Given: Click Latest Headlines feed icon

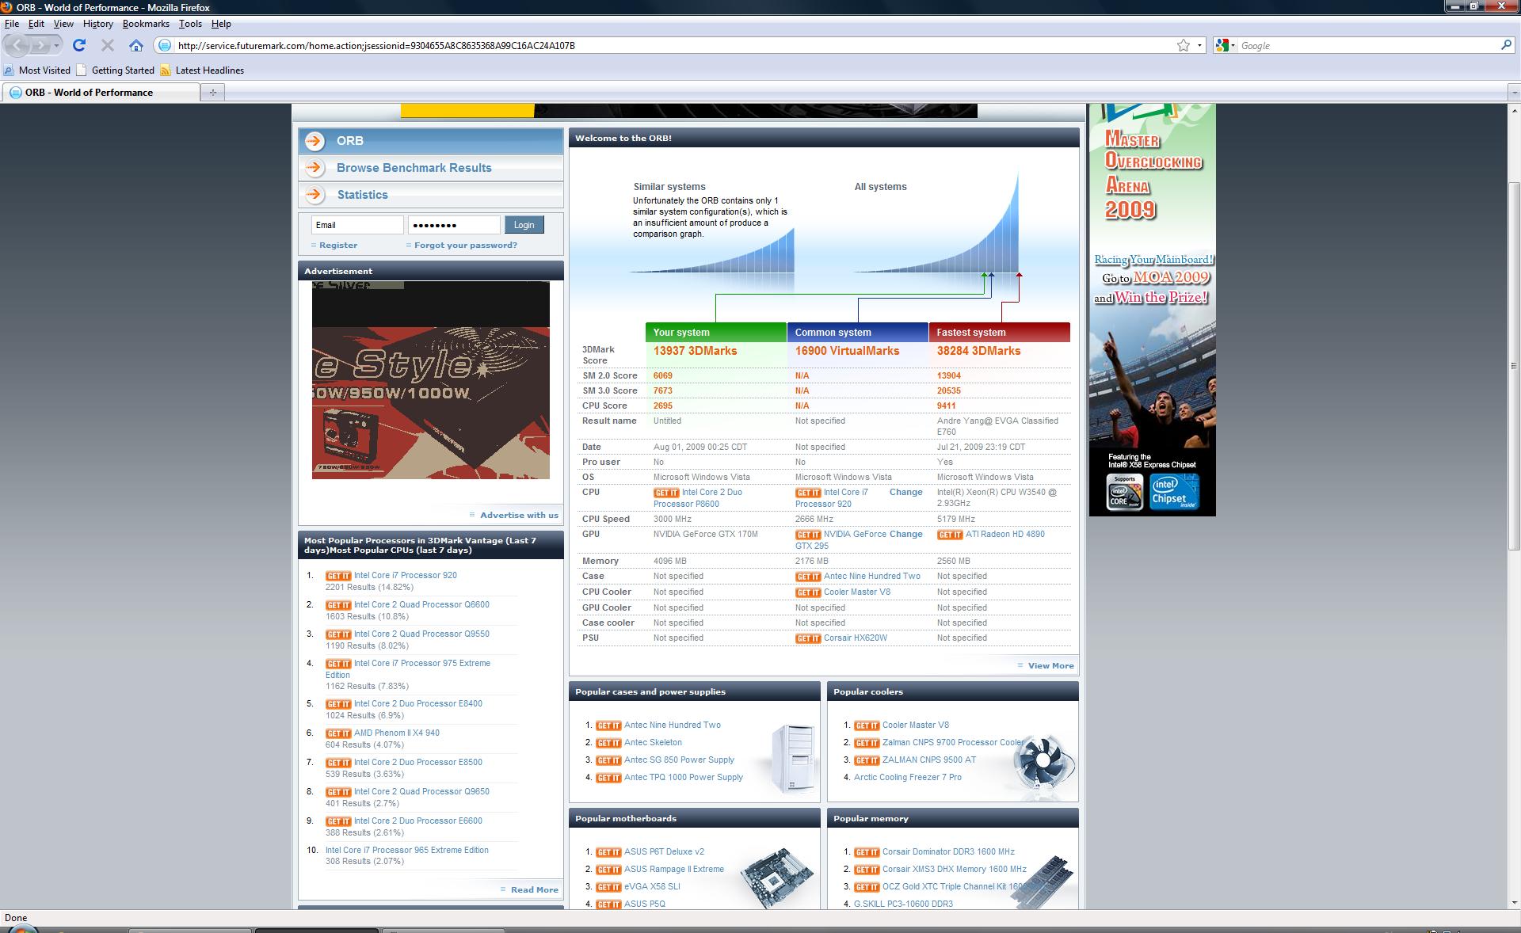Looking at the screenshot, I should (x=166, y=70).
